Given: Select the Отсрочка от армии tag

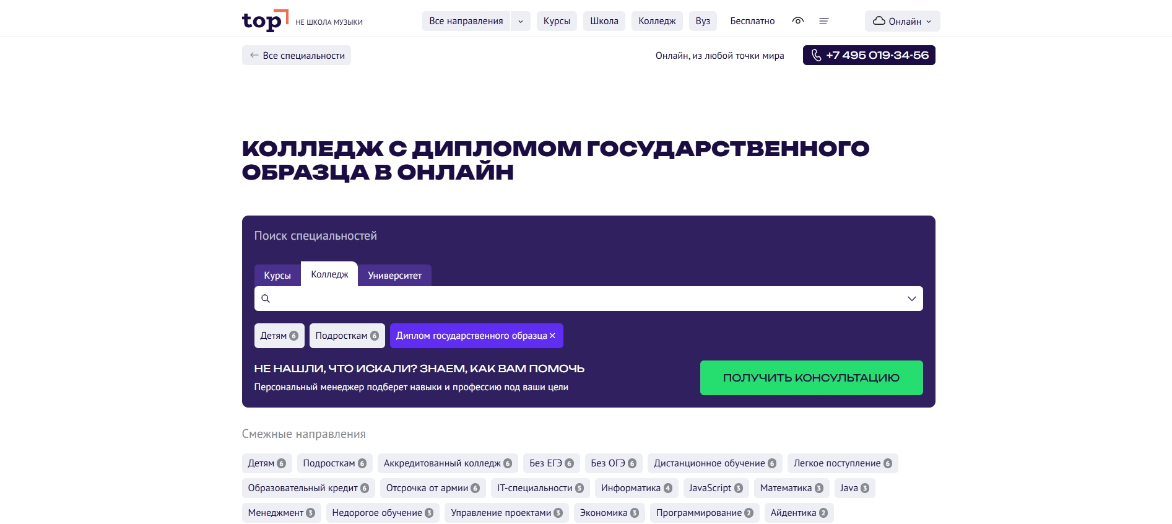Looking at the screenshot, I should point(433,488).
